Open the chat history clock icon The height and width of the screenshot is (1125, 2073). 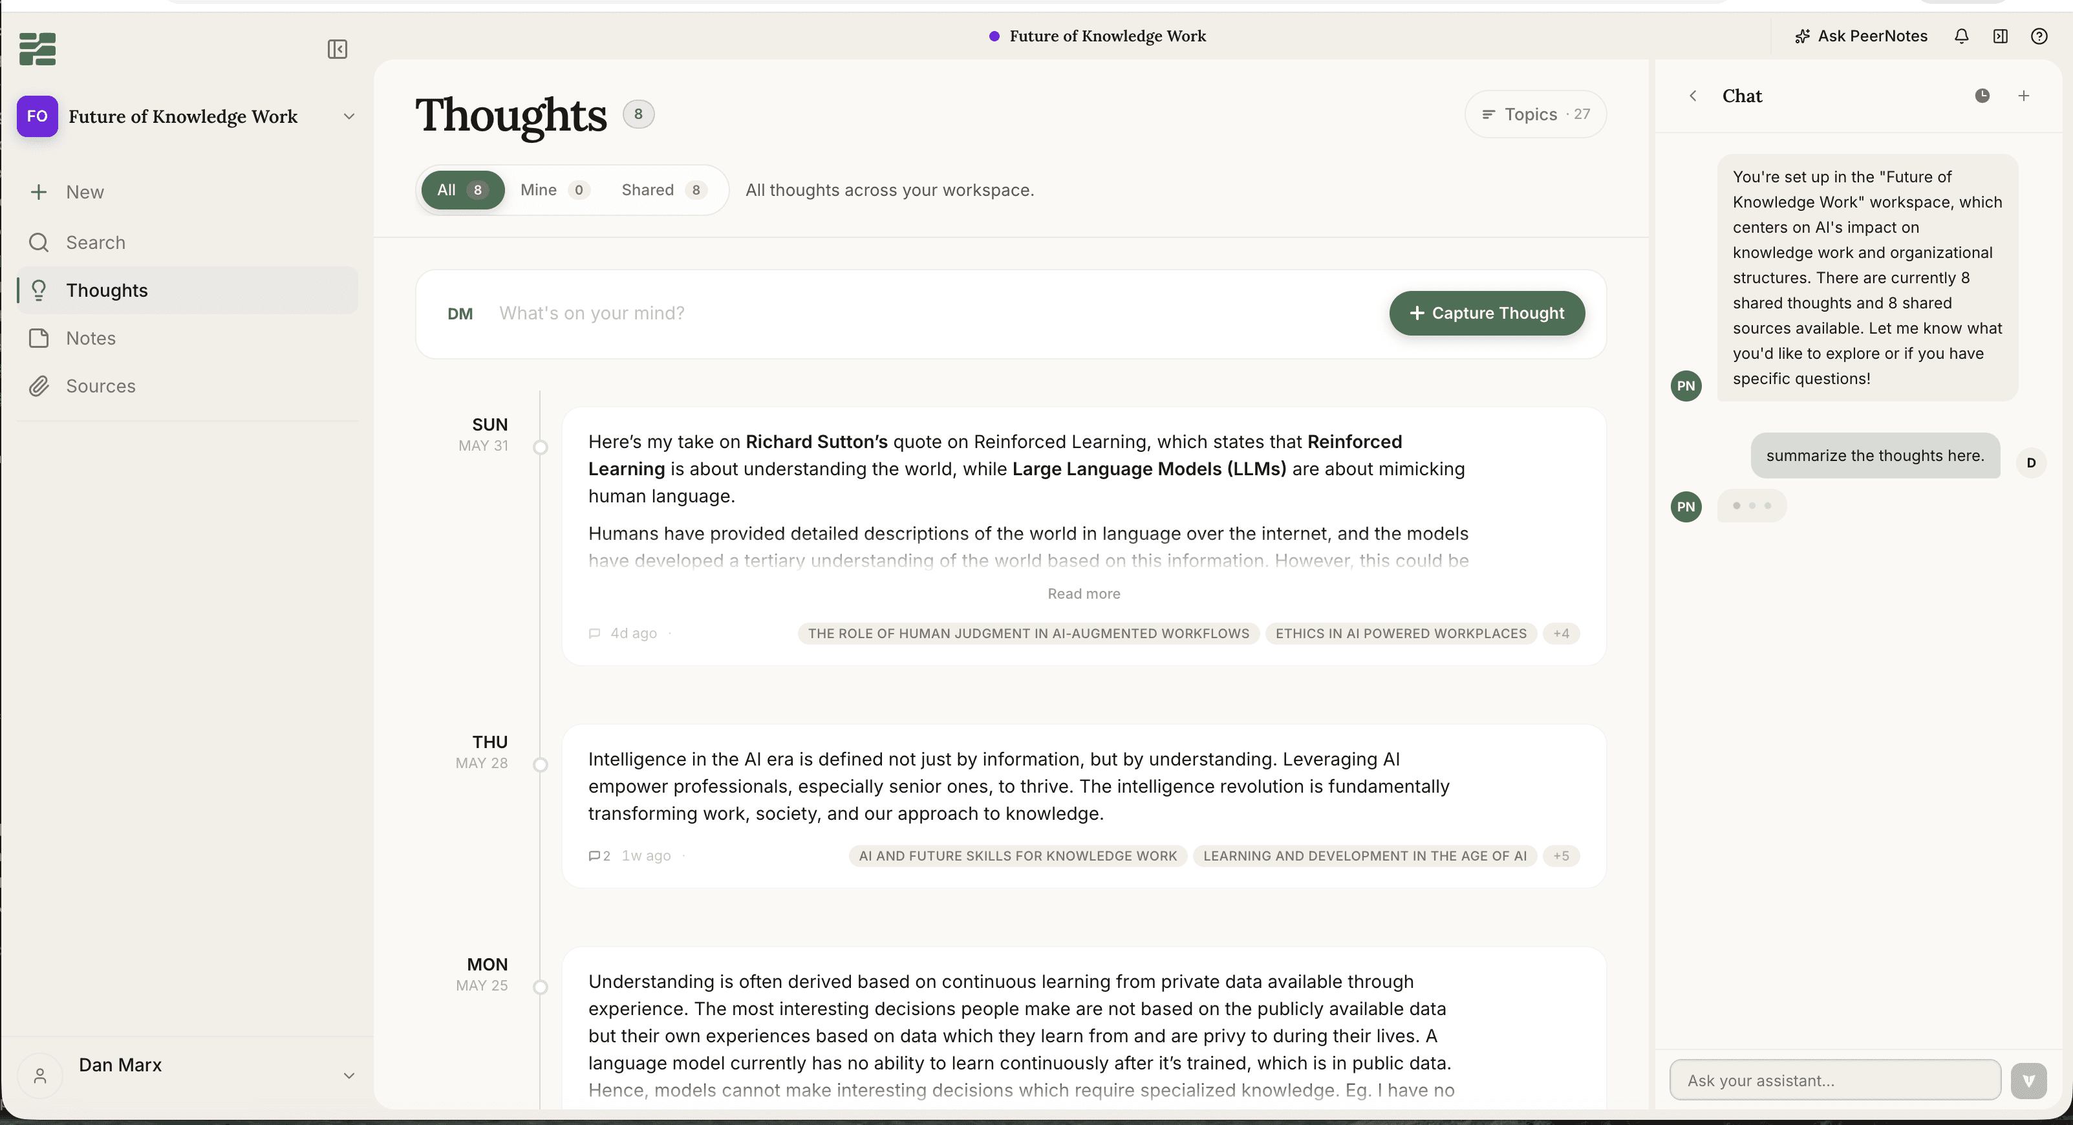(1982, 96)
